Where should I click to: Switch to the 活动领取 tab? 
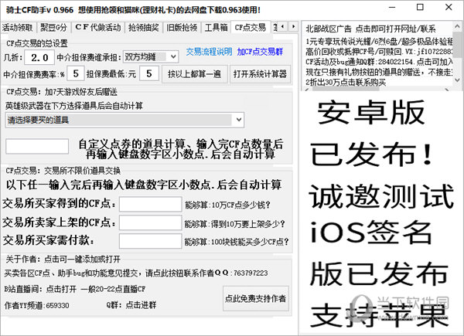[18, 28]
